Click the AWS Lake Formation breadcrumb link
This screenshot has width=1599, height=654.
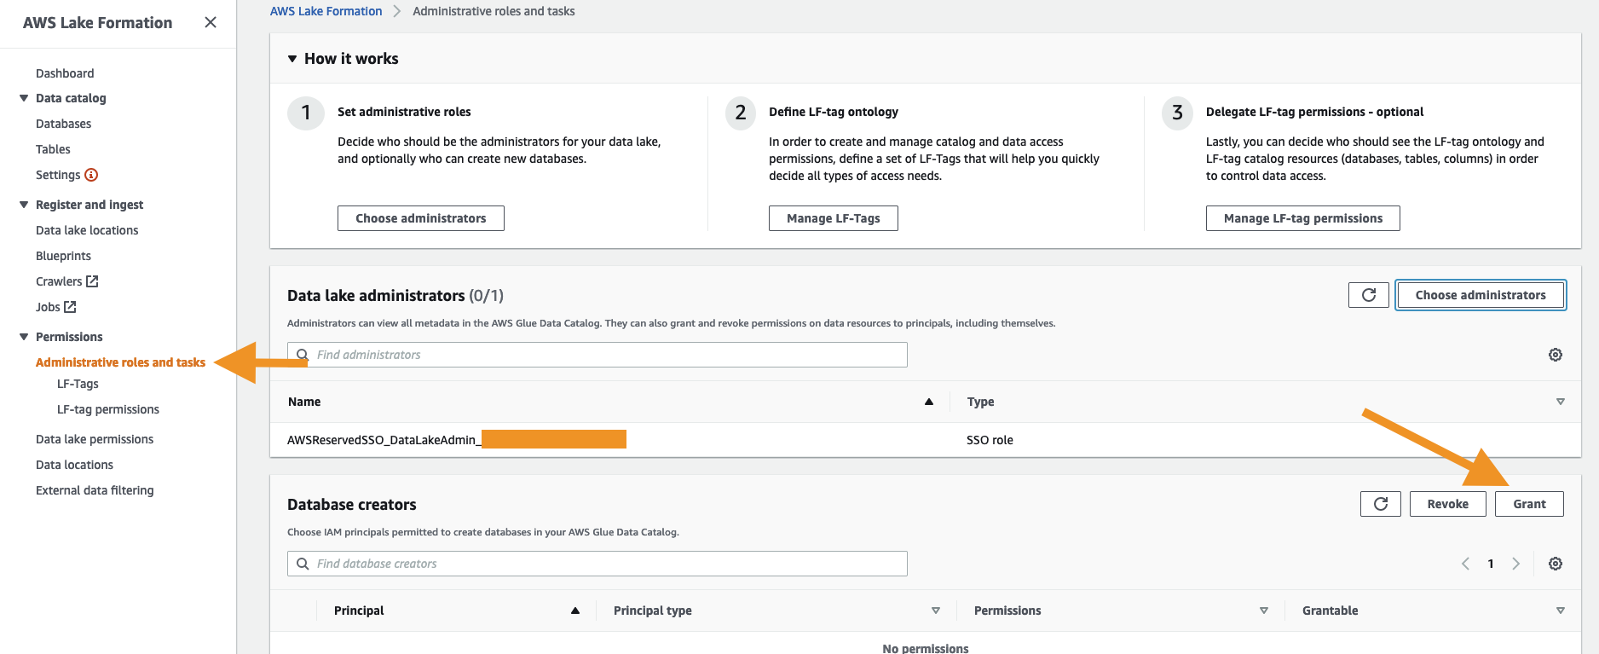coord(326,11)
